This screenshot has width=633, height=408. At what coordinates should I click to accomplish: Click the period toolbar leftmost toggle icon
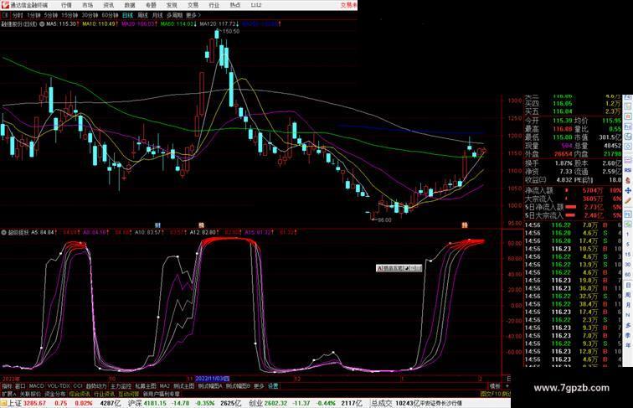point(5,15)
